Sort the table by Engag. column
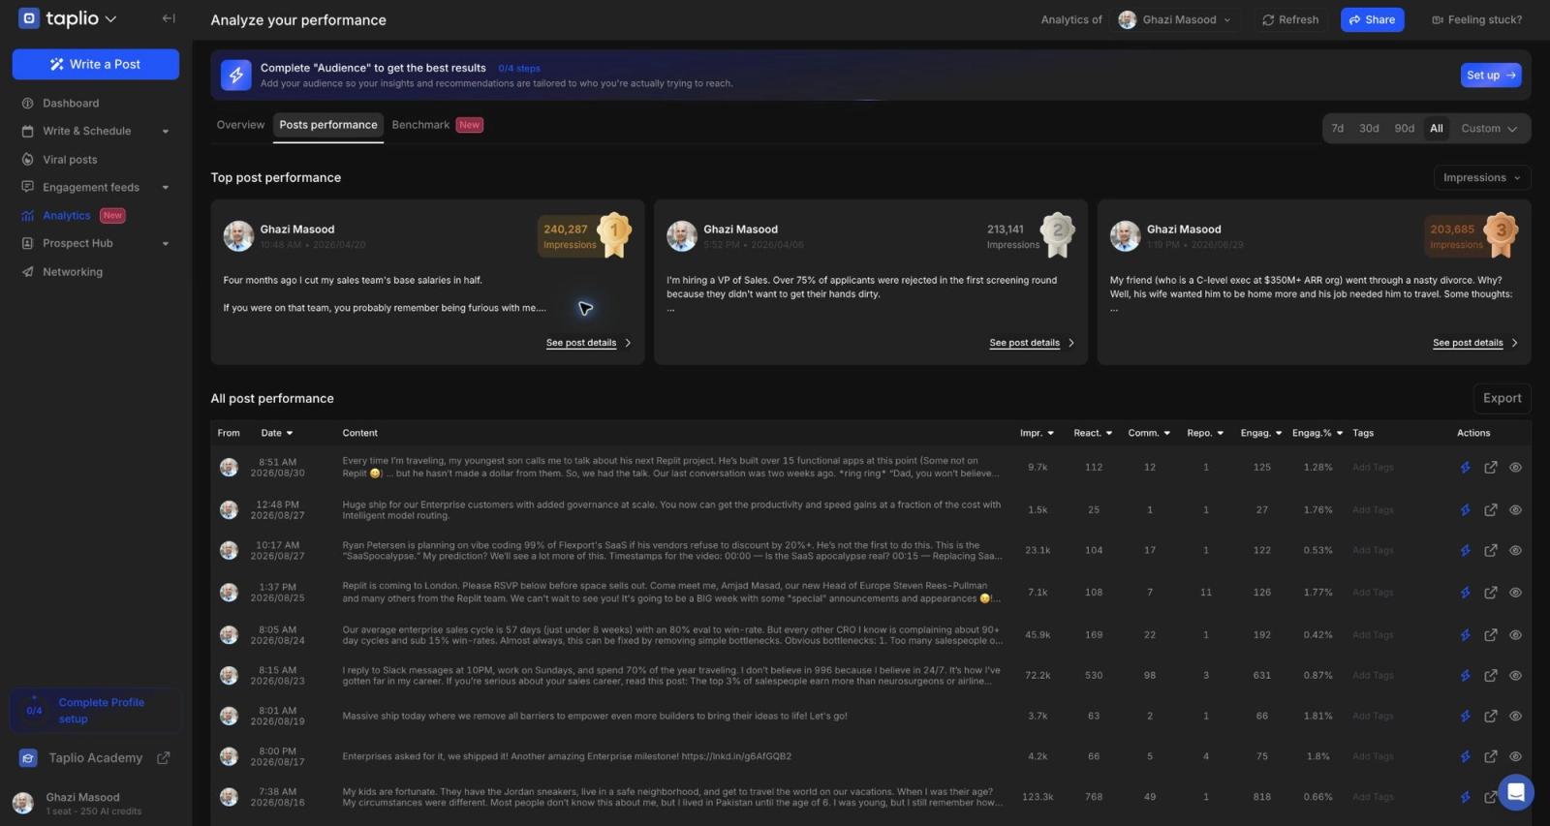 point(1261,433)
